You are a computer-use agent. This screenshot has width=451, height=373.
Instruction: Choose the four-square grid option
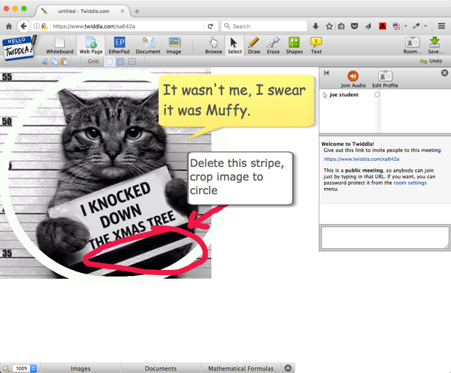(x=132, y=62)
